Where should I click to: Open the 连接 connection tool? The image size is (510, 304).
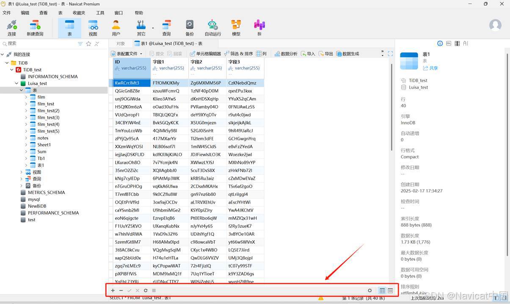pyautogui.click(x=12, y=28)
